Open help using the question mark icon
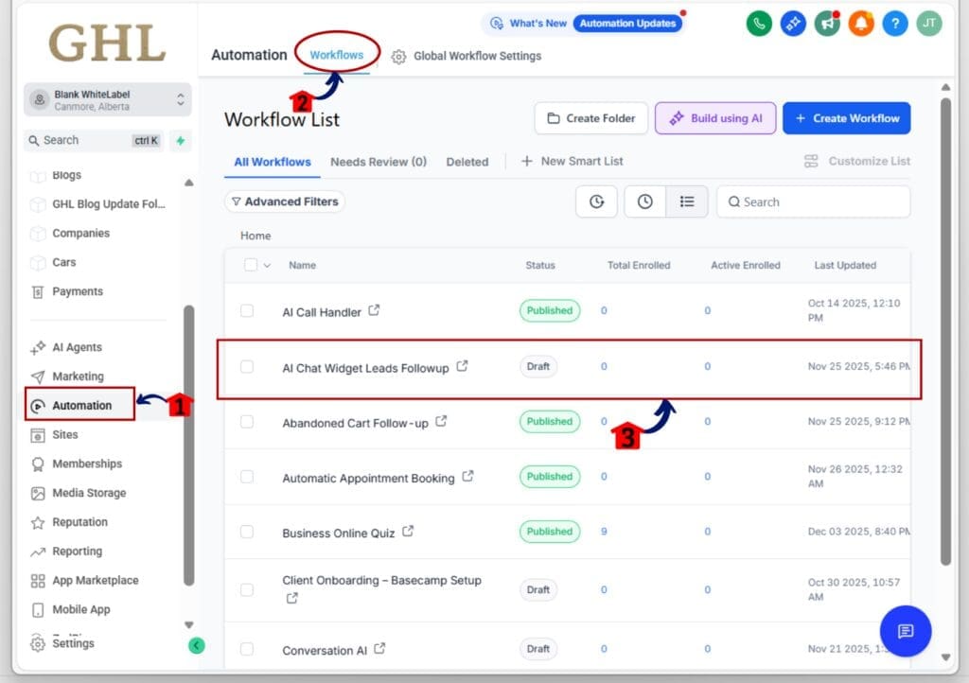969x683 pixels. click(895, 24)
